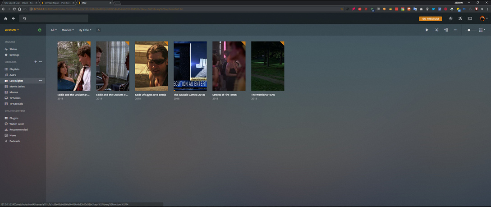Open Podcasts in the sidebar

(x=23, y=141)
